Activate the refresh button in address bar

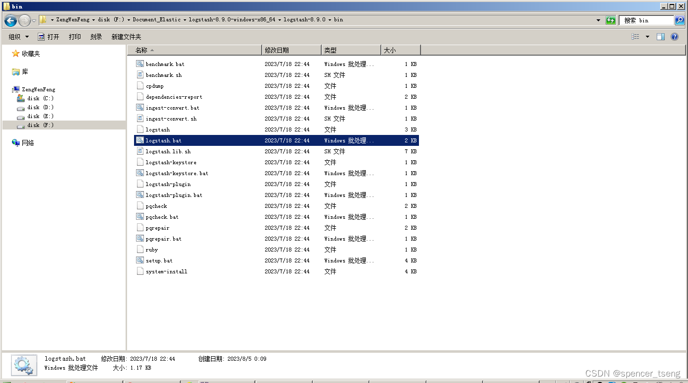pos(611,20)
